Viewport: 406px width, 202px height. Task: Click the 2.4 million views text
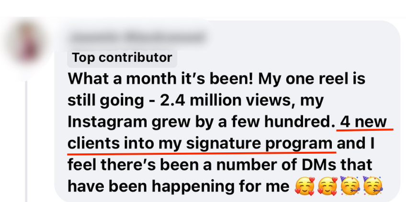(x=228, y=100)
